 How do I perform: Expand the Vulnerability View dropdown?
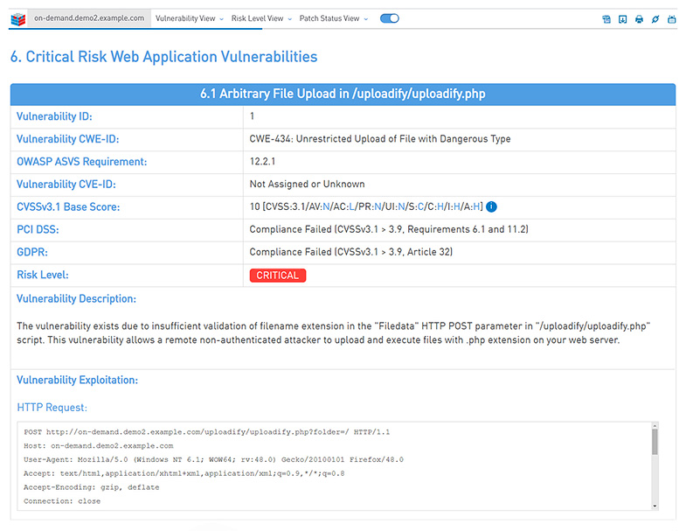189,18
